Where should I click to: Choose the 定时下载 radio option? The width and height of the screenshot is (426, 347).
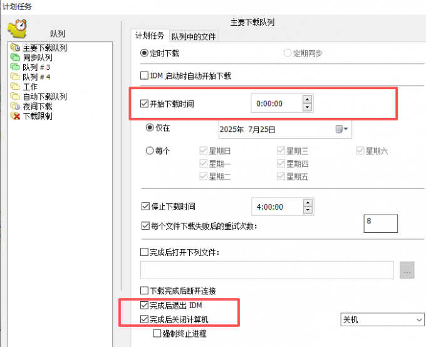(x=144, y=53)
